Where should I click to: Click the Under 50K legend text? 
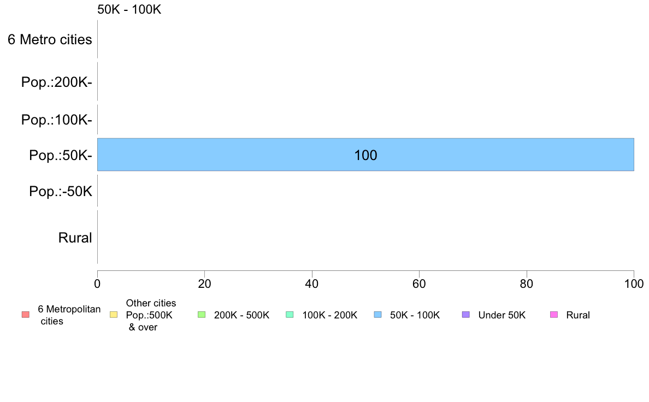coord(501,315)
